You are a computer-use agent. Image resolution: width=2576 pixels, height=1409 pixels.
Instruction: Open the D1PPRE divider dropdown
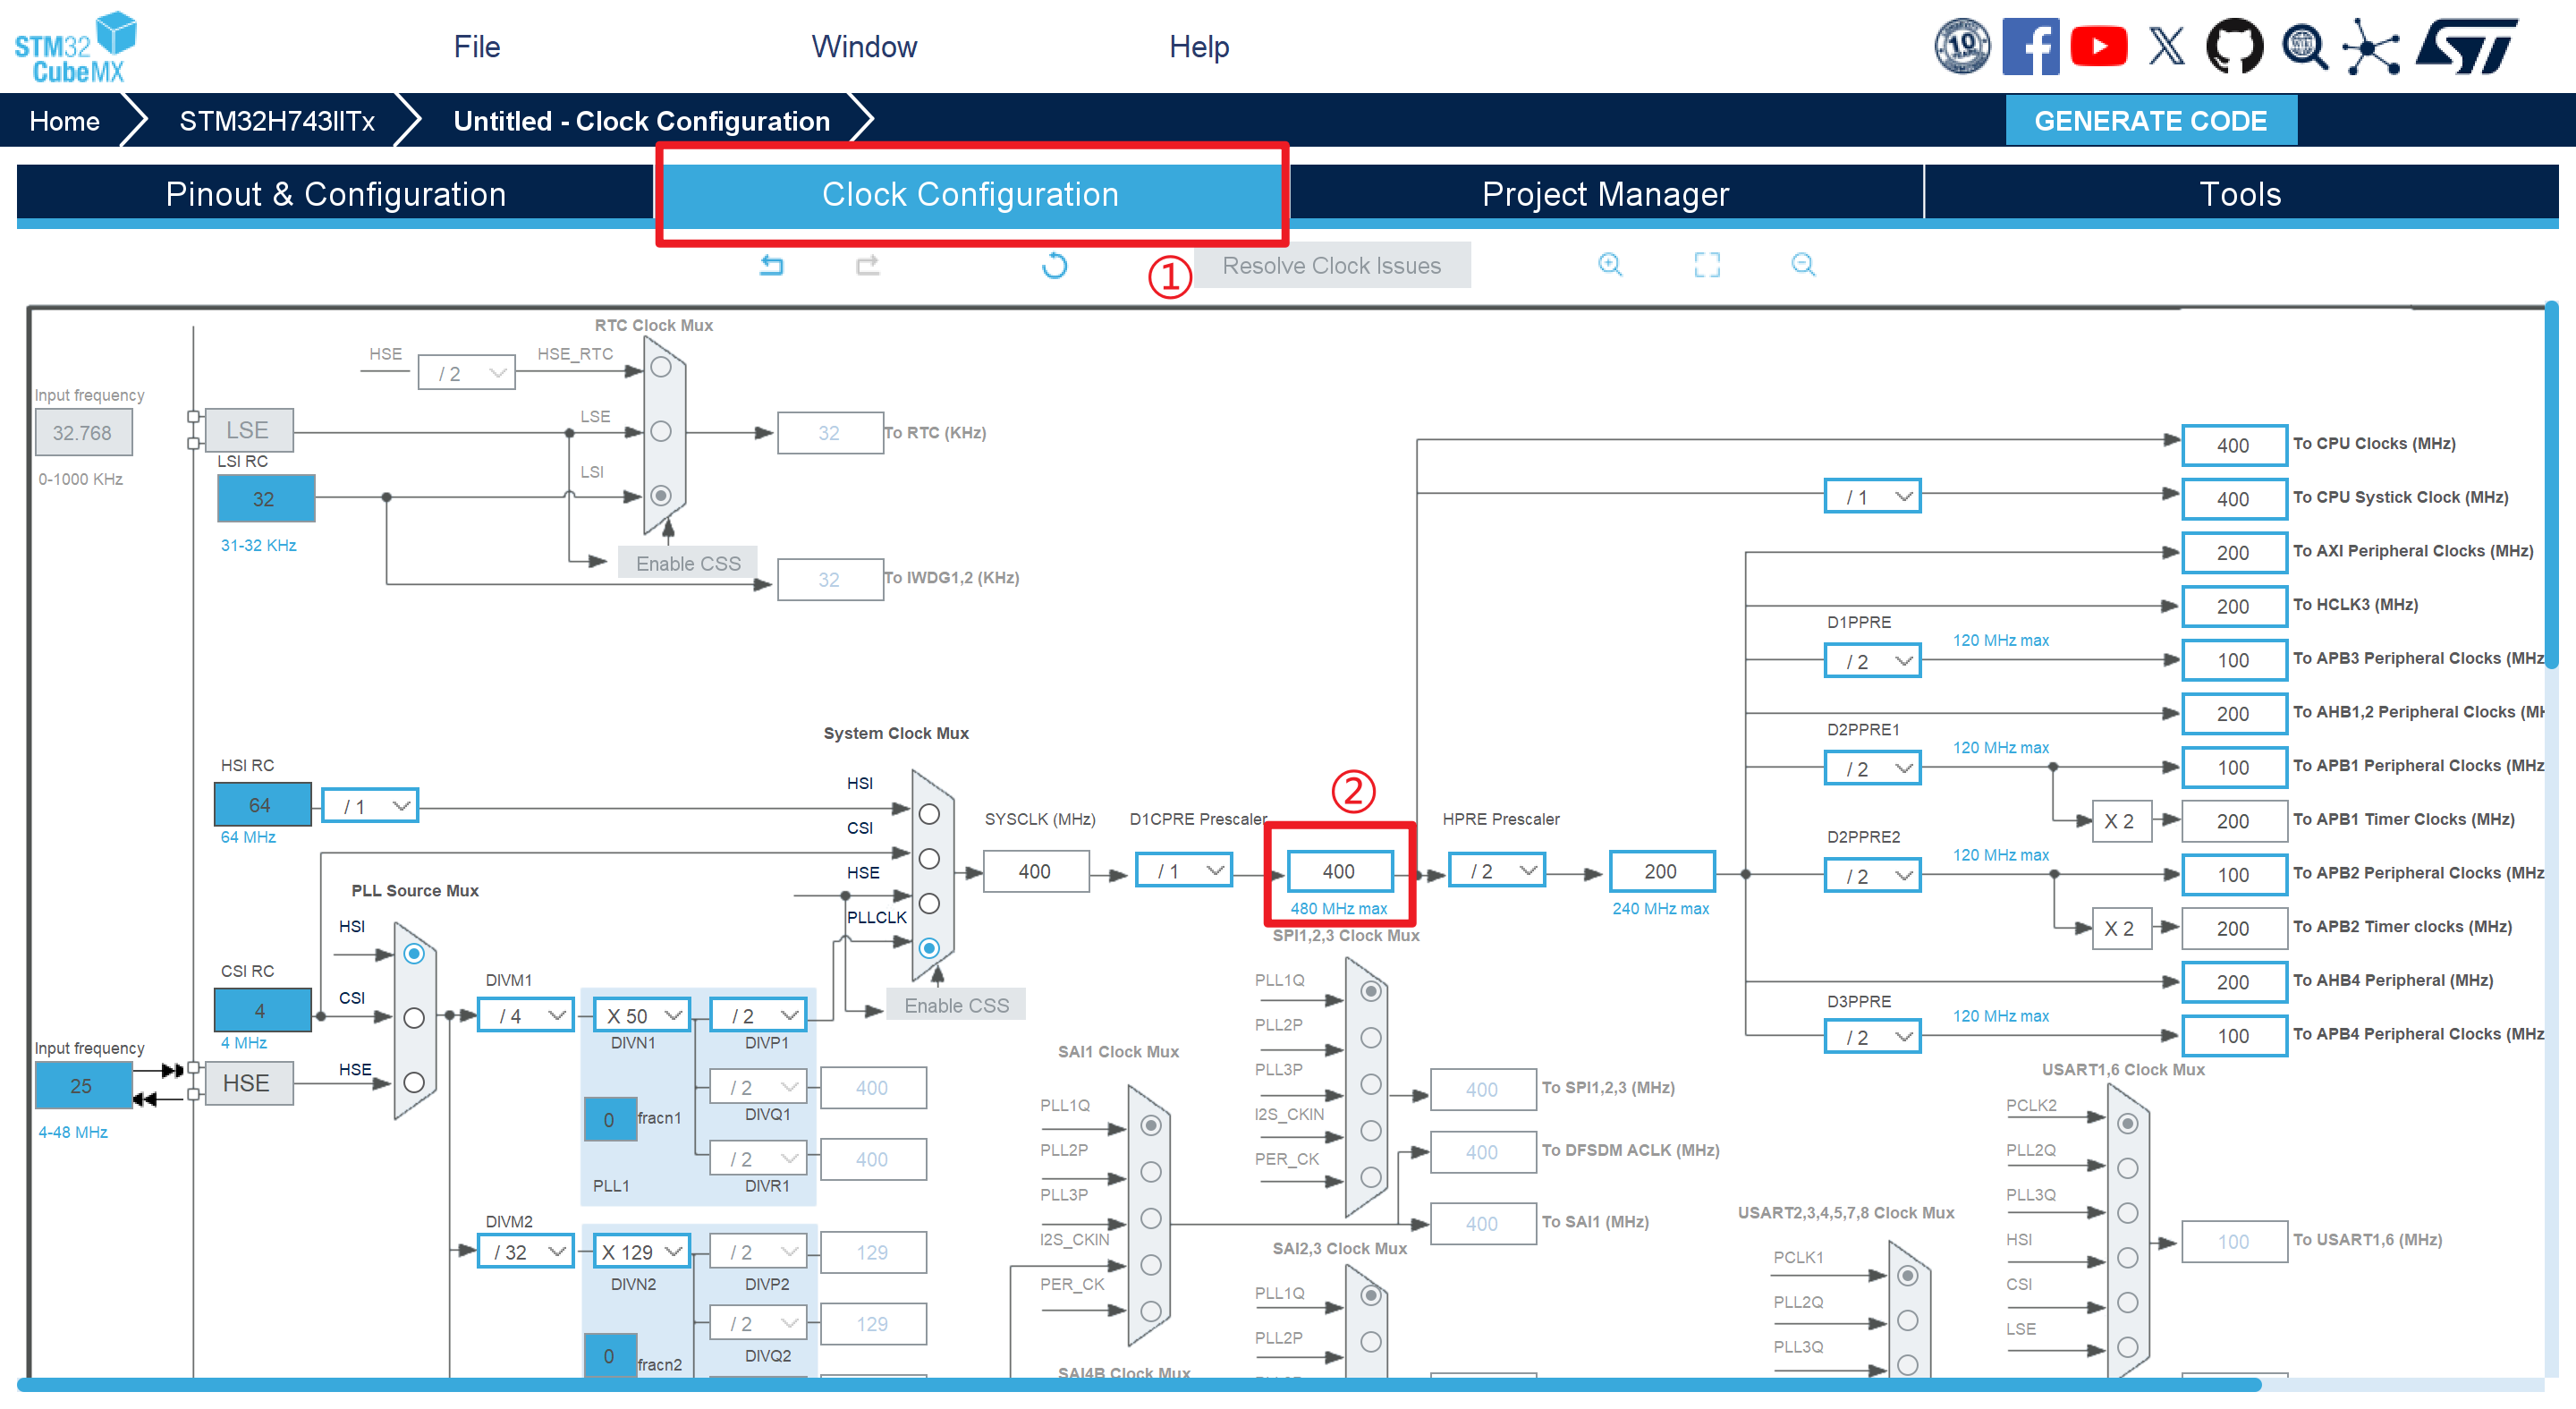pos(1873,661)
